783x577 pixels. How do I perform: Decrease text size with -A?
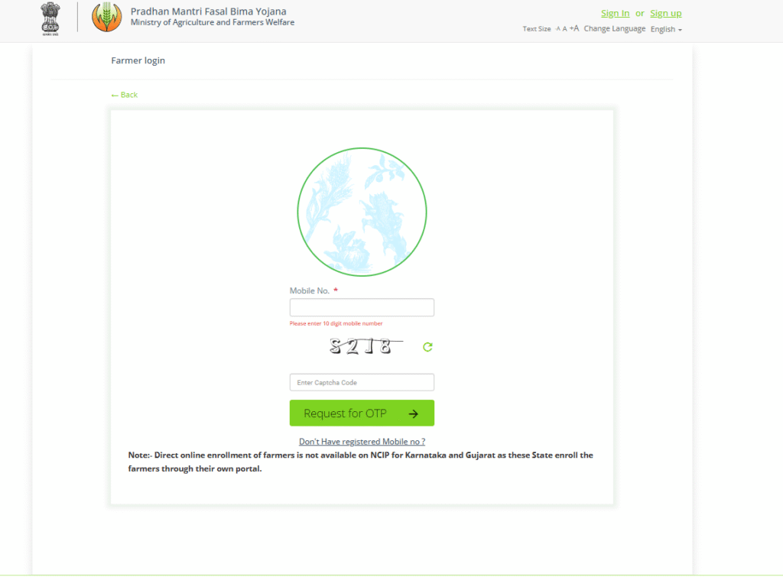[557, 29]
